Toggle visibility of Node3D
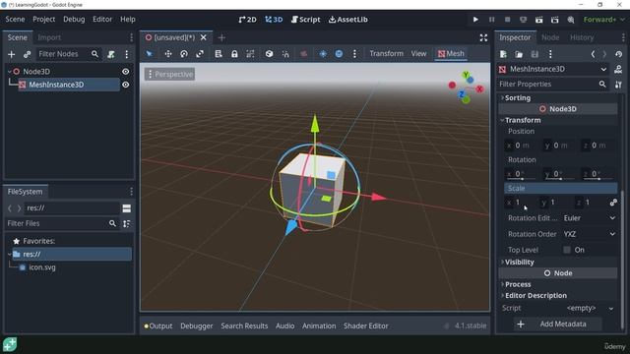 (126, 72)
